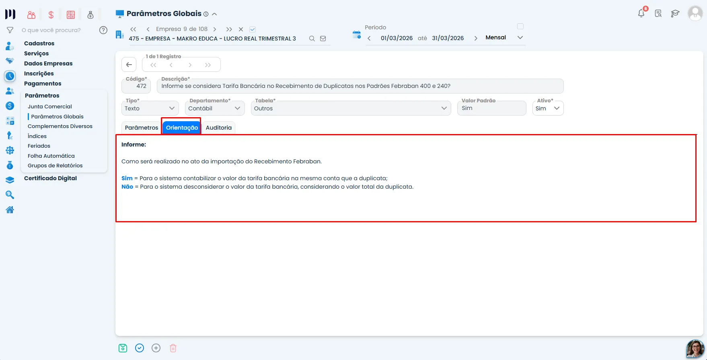
Task: Click the graduation cap training icon
Action: [675, 14]
